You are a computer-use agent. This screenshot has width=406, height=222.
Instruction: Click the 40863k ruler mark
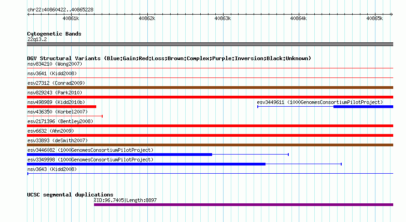point(223,18)
